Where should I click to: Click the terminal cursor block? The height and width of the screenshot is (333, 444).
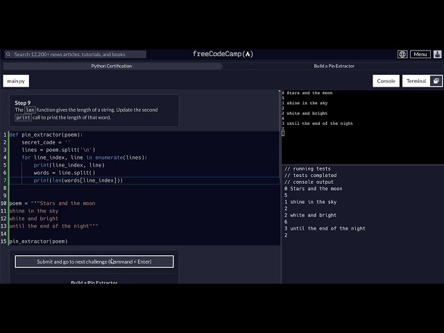pos(283,133)
